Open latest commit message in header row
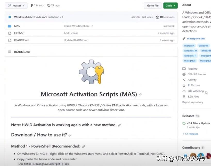The image size is (211, 166). click(x=49, y=17)
